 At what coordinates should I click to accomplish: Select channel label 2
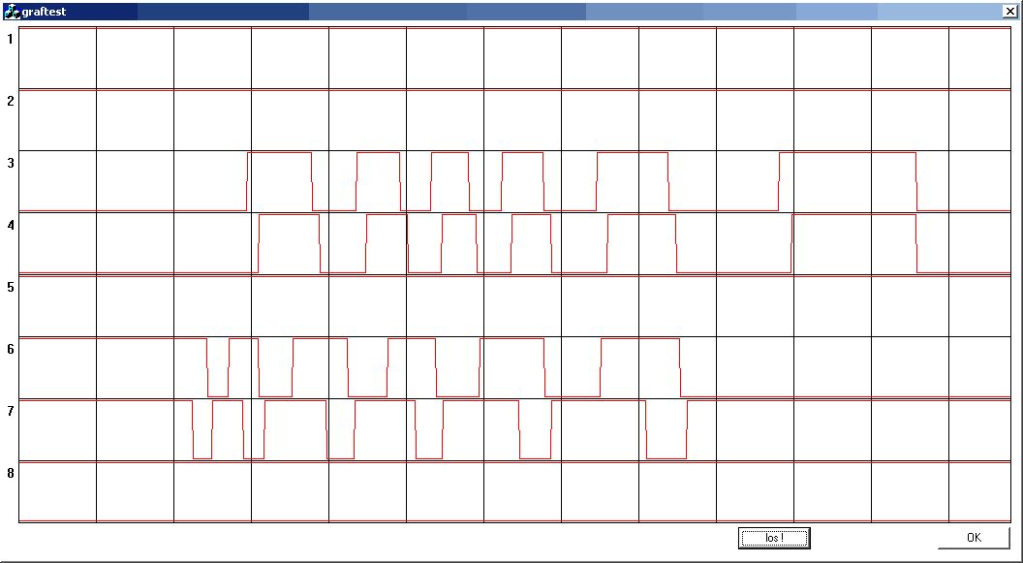(x=10, y=101)
